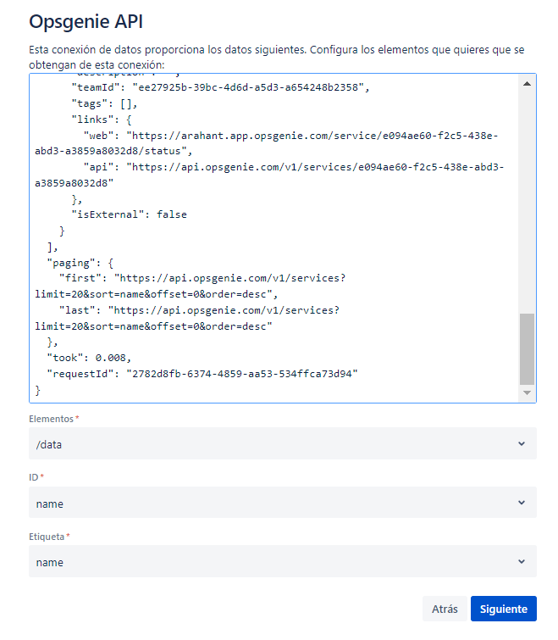The width and height of the screenshot is (558, 640).
Task: Click the JSON box scrollbar thumb
Action: click(527, 349)
